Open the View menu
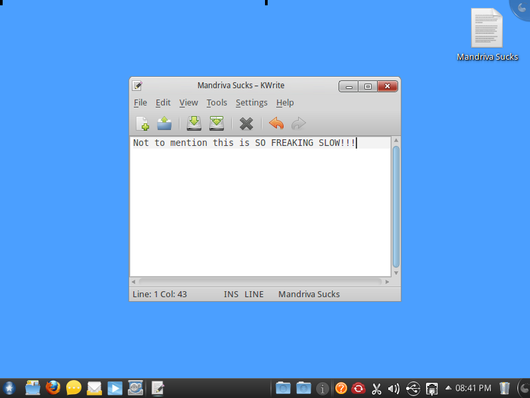Viewport: 530px width, 398px height. click(x=188, y=103)
